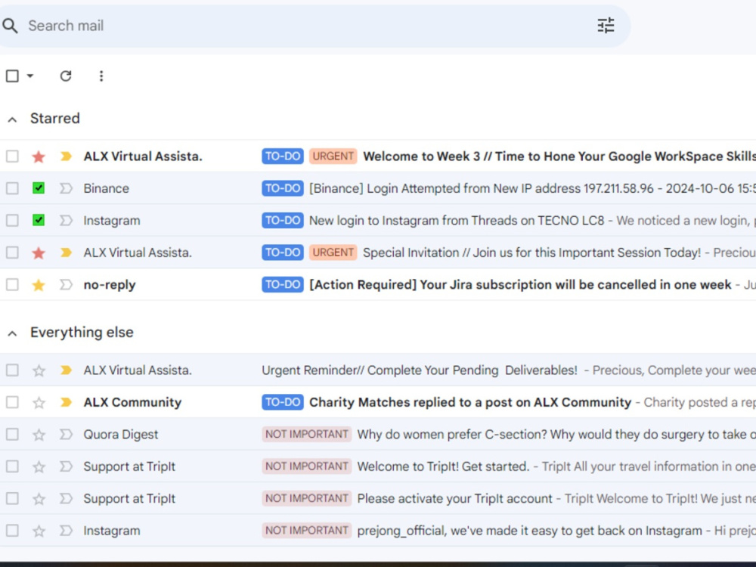Toggle green check star on Instagram new login email
Image resolution: width=756 pixels, height=567 pixels.
point(39,220)
